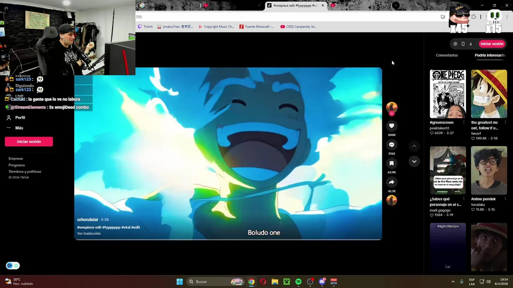
Task: Close the onepiece edit TikTok tab
Action: click(x=322, y=5)
